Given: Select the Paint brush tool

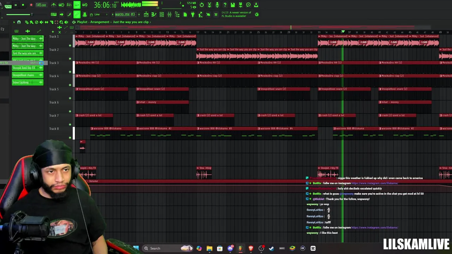Looking at the screenshot, I should click(31, 22).
